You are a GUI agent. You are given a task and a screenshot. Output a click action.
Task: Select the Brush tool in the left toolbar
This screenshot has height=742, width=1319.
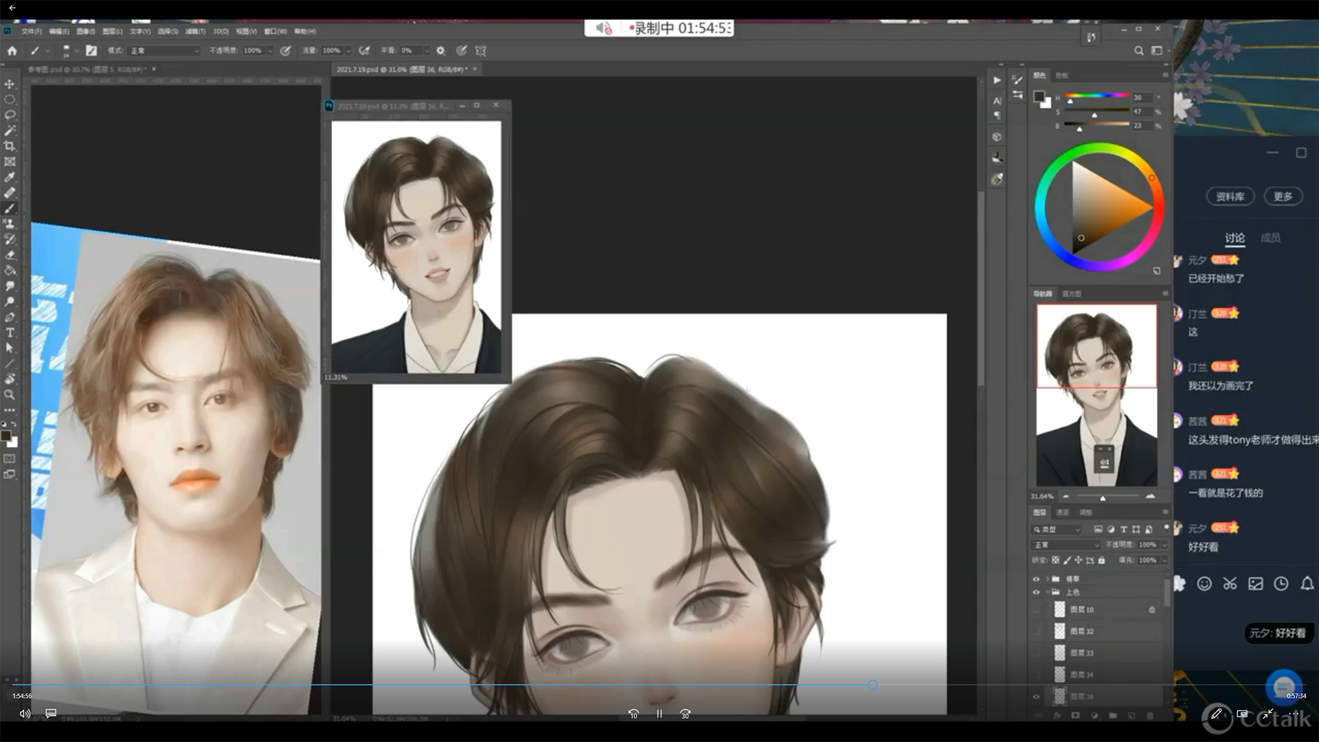tap(10, 208)
